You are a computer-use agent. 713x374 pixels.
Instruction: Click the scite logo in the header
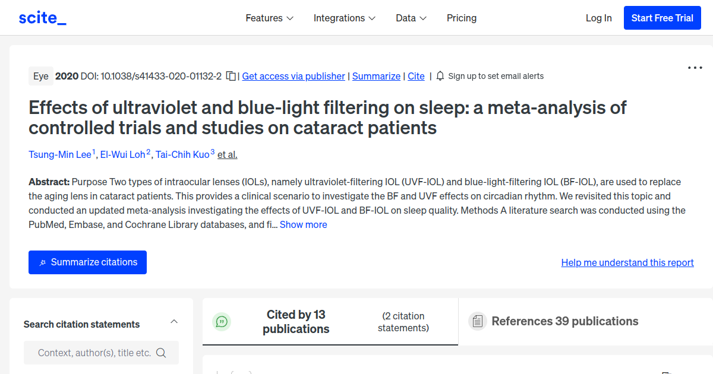(x=42, y=17)
